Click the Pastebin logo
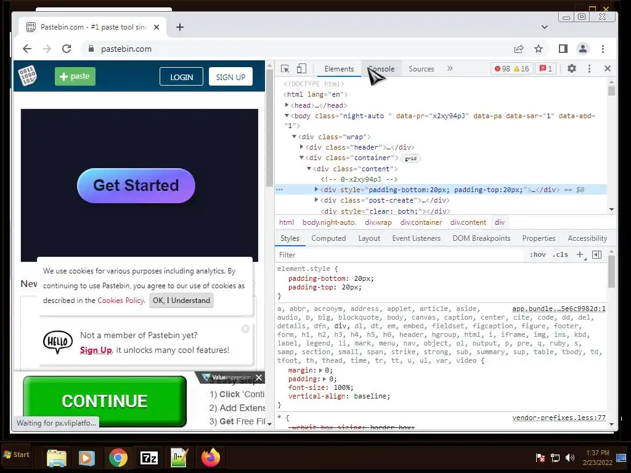 [27, 76]
